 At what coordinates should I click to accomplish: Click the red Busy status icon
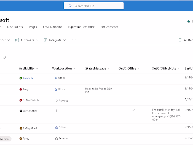pyautogui.click(x=21, y=89)
